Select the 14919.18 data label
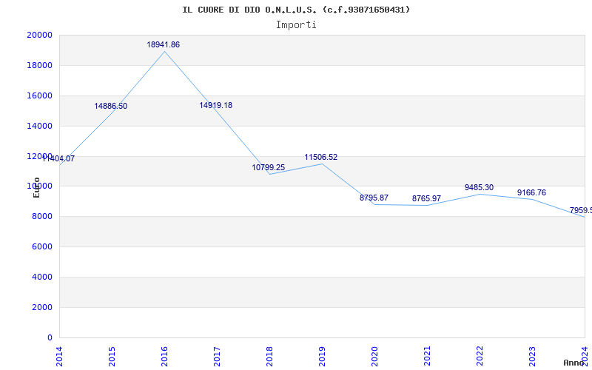The width and height of the screenshot is (592, 370). [x=215, y=105]
